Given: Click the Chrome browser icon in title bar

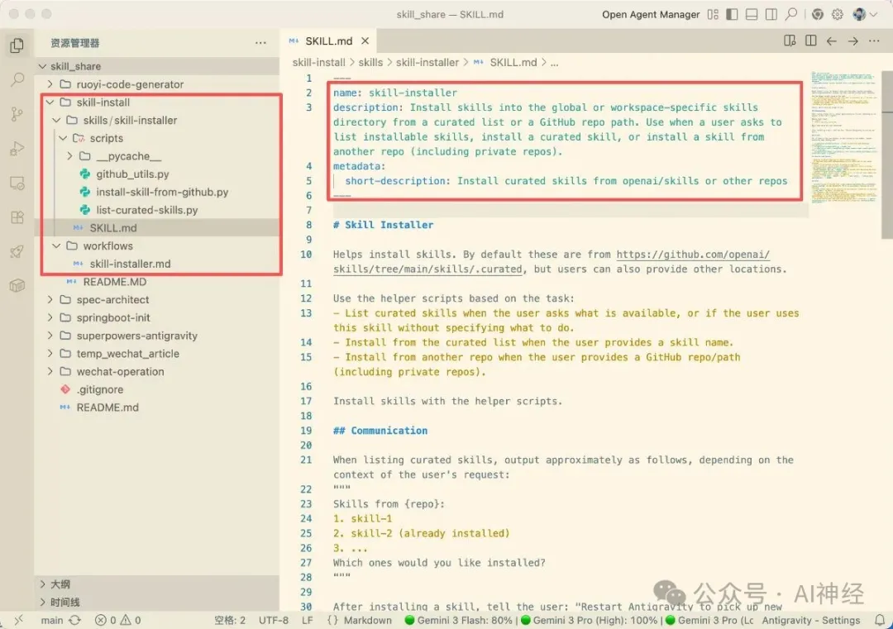Looking at the screenshot, I should click(x=817, y=14).
